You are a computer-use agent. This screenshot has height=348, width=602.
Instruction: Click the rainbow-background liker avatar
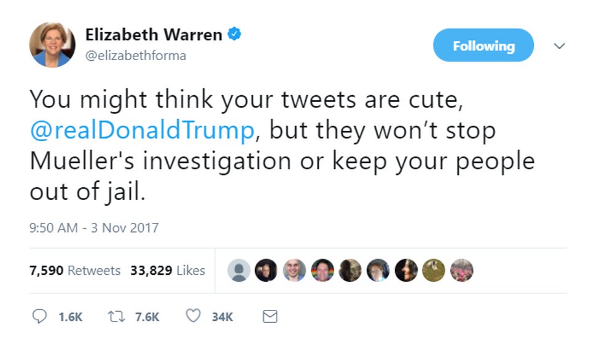pos(322,271)
